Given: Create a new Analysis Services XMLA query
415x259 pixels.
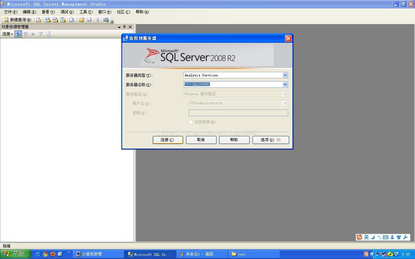Looking at the screenshot, I should coord(63,20).
